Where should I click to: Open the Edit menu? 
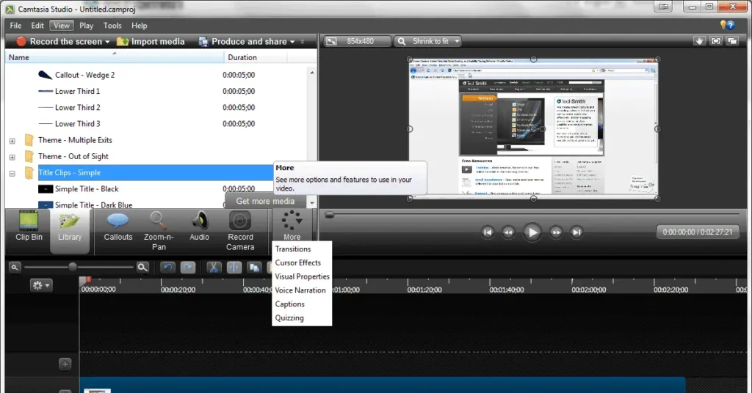(x=37, y=26)
